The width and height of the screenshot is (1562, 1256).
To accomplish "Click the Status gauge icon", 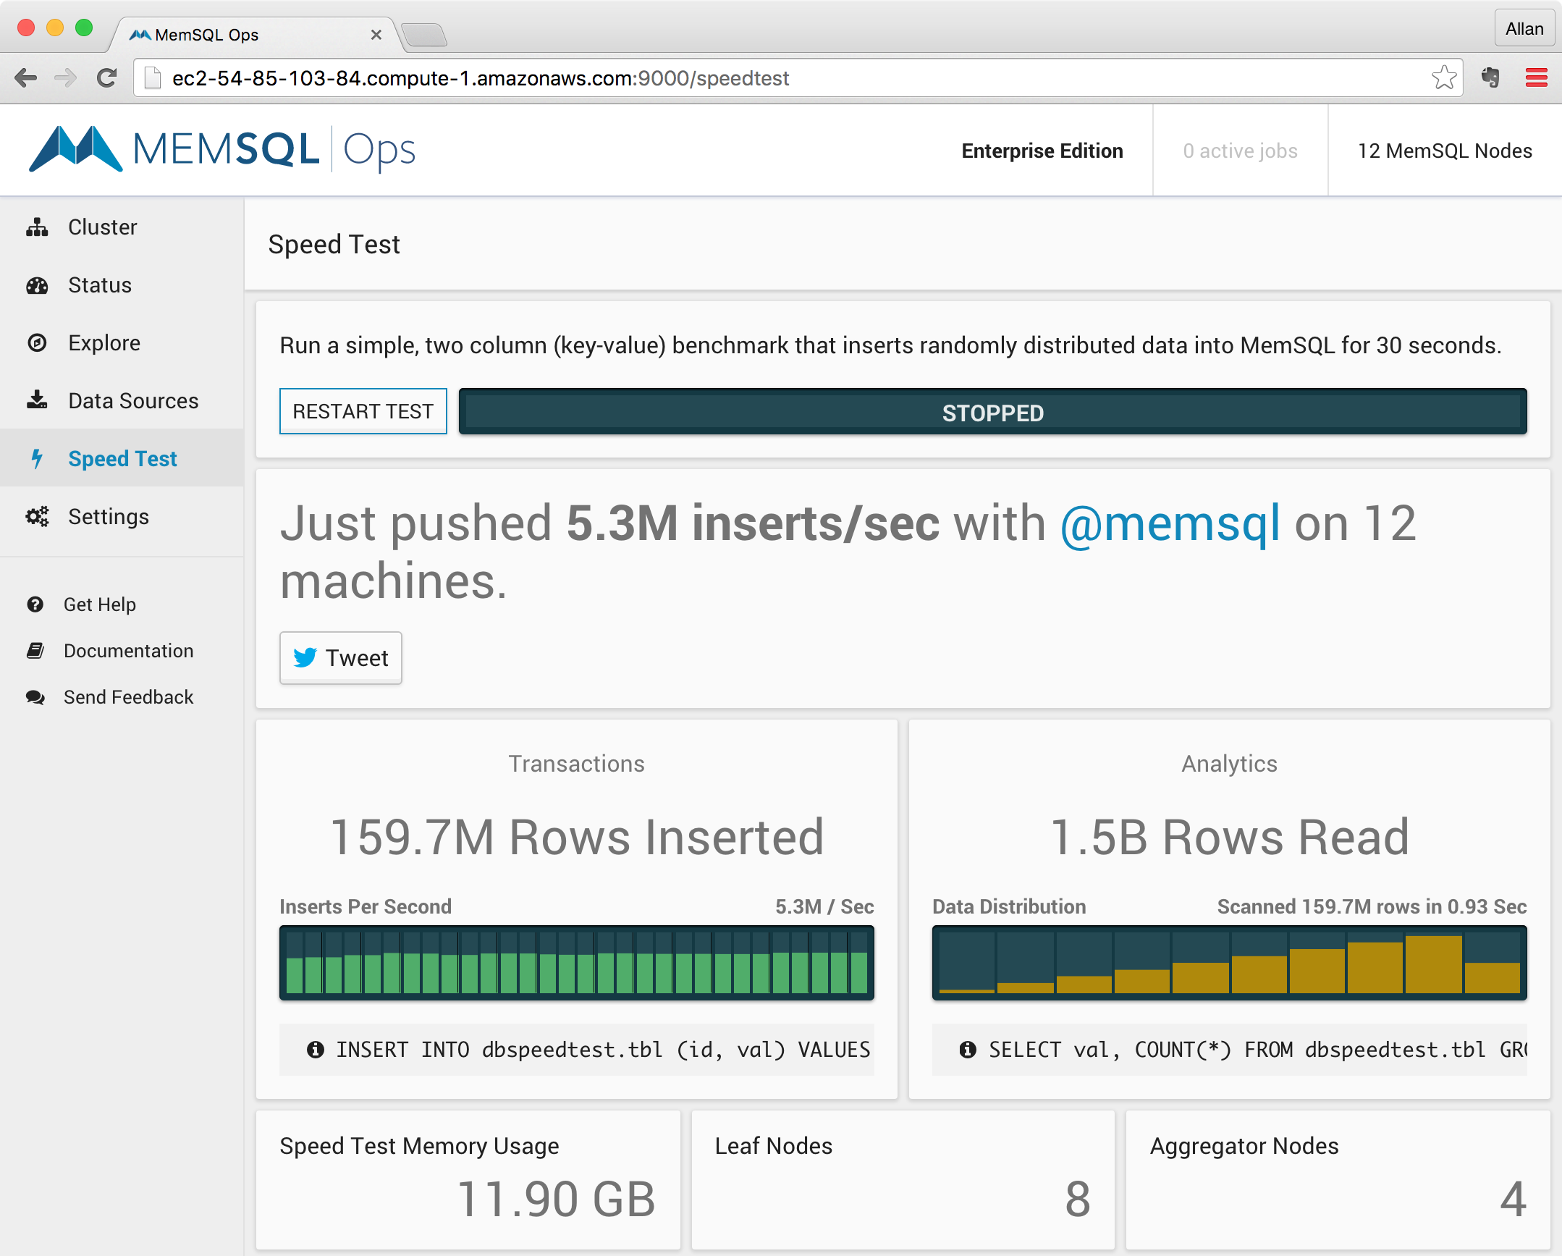I will coord(37,285).
